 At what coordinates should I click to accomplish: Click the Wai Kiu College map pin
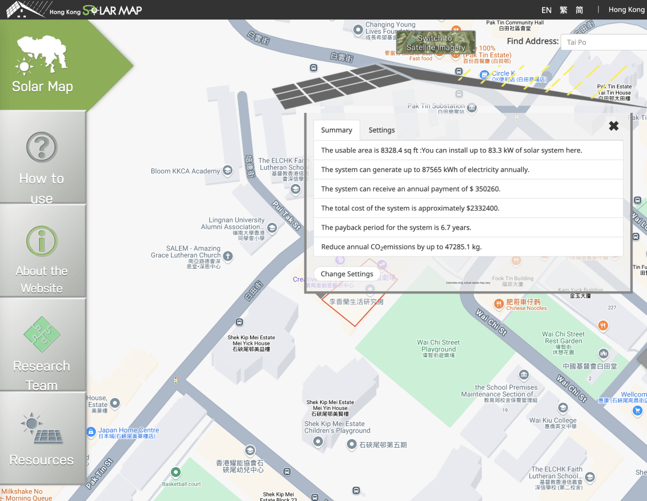point(563,408)
